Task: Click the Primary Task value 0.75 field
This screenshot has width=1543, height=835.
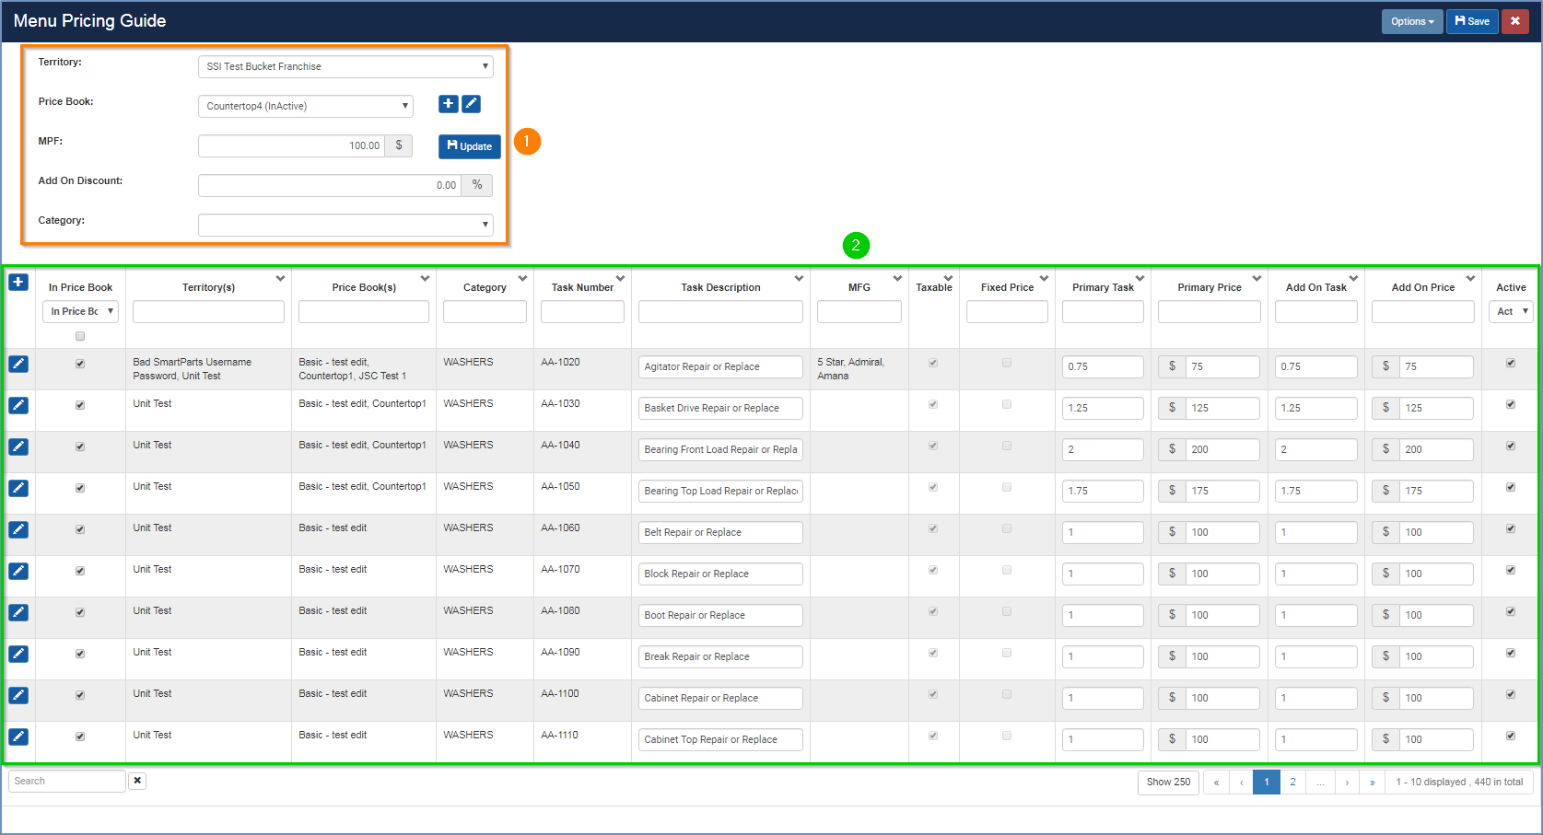Action: (x=1103, y=366)
